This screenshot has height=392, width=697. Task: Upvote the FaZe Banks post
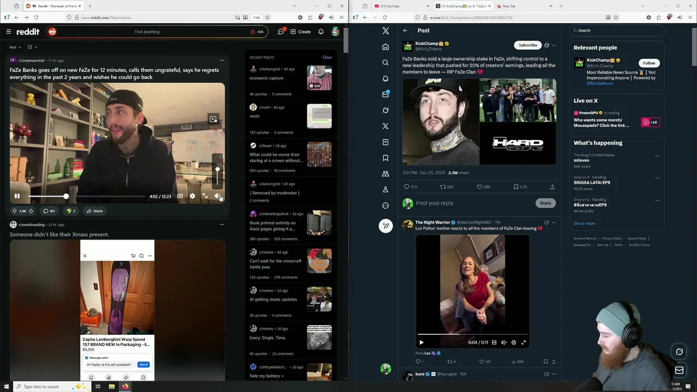coord(15,211)
